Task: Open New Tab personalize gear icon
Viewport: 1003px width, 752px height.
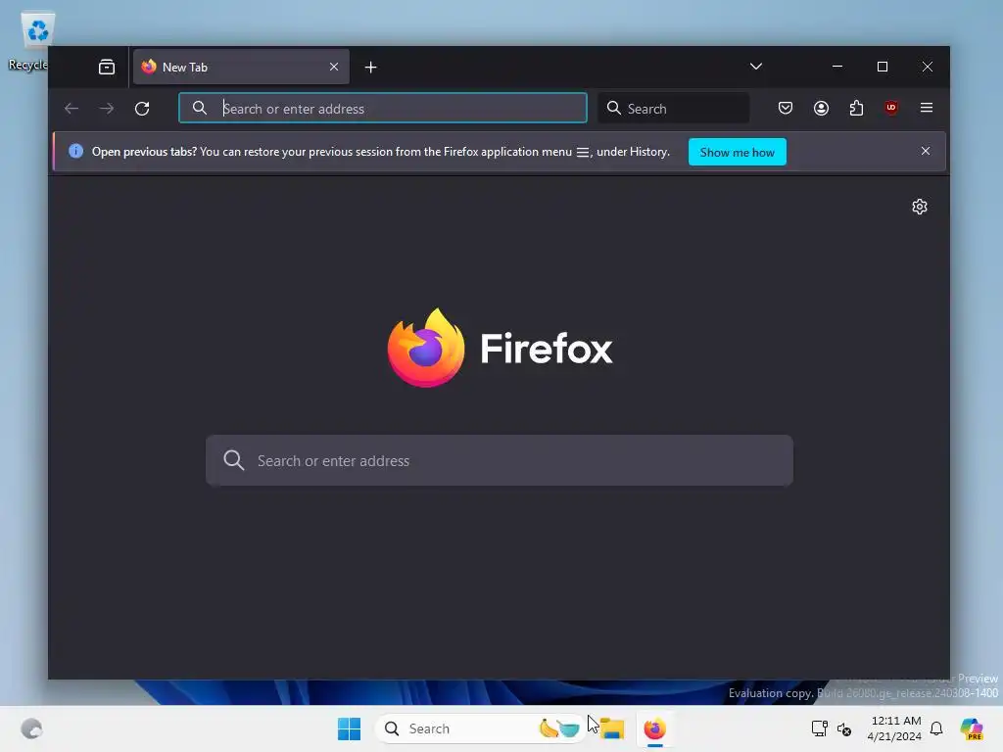Action: click(x=919, y=207)
